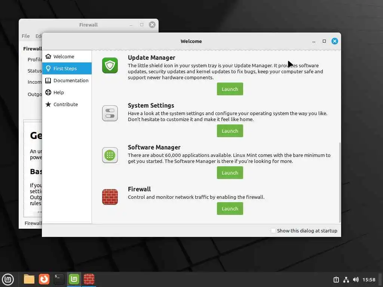Minimize the Welcome window
Image resolution: width=383 pixels, height=287 pixels.
(314, 41)
